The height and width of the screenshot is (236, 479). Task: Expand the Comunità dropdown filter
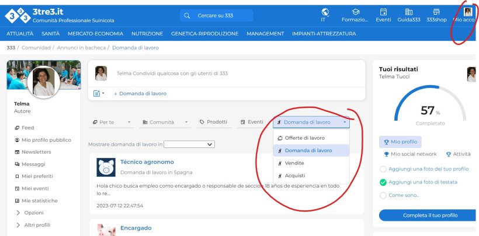pyautogui.click(x=165, y=122)
